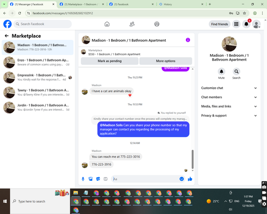Bookmark this page with the star icon
Screen dimensions: 267x214
coord(245,13)
